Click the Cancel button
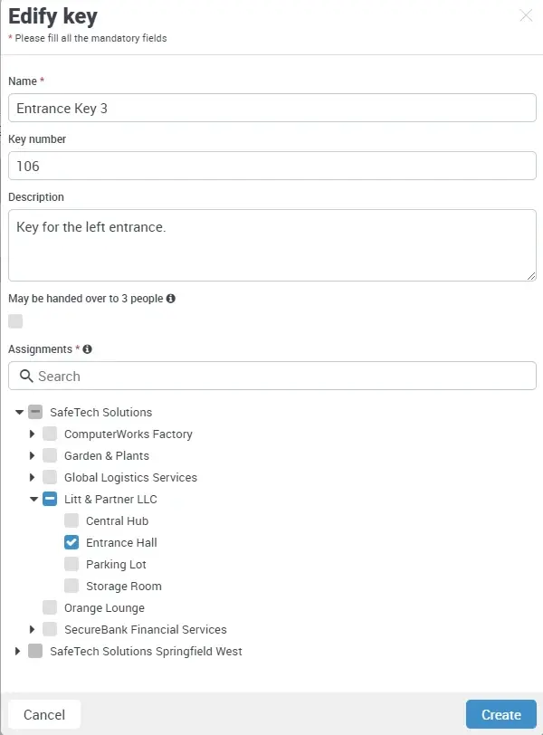Screen dimensions: 543x735 click(43, 714)
